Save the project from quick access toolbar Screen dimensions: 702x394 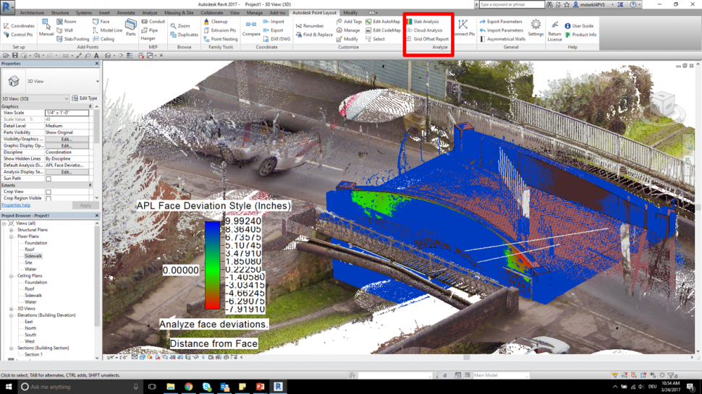(x=14, y=56)
